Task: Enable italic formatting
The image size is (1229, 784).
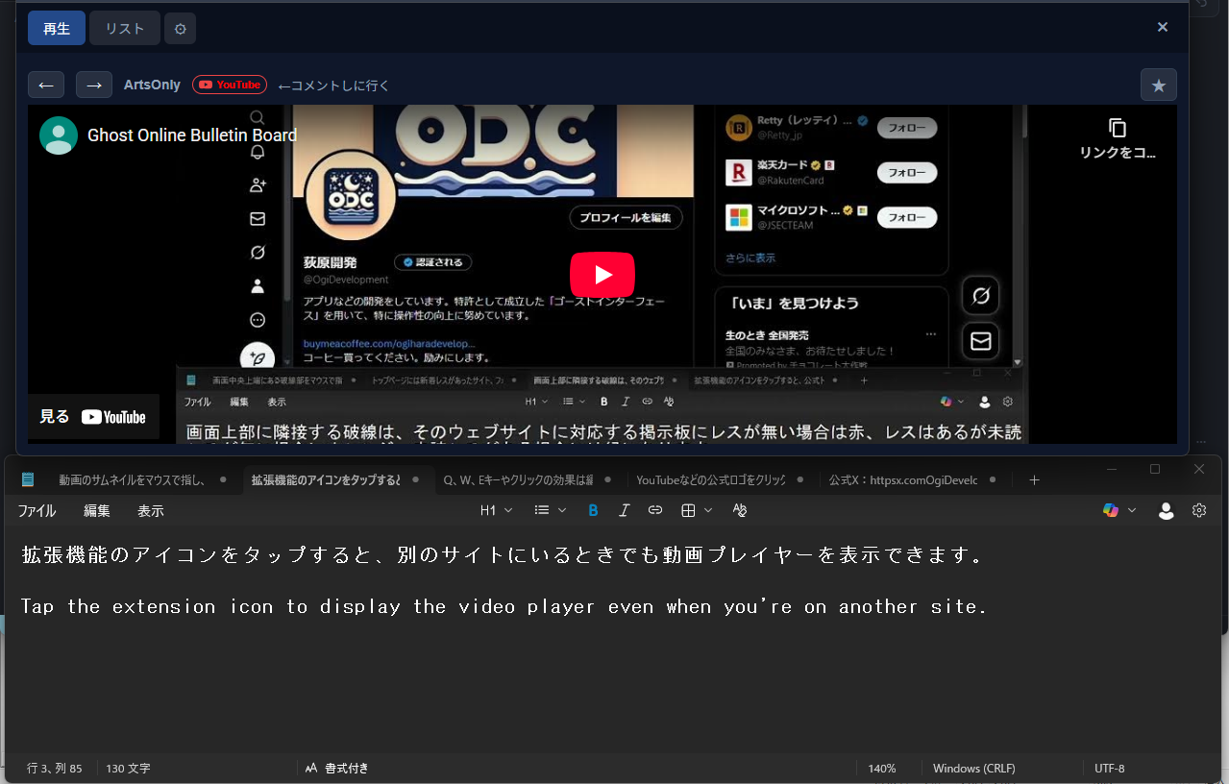Action: (x=624, y=510)
